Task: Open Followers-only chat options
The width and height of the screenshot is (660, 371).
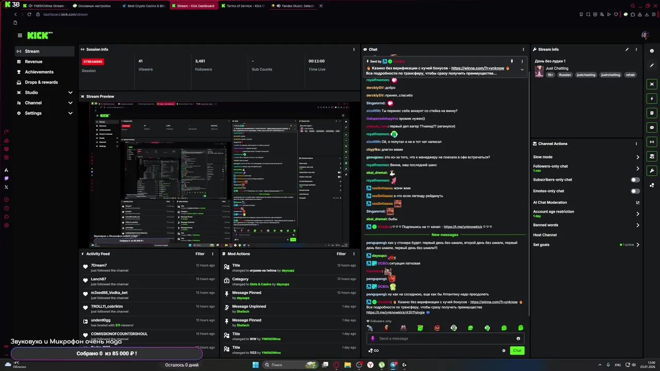Action: coord(586,168)
